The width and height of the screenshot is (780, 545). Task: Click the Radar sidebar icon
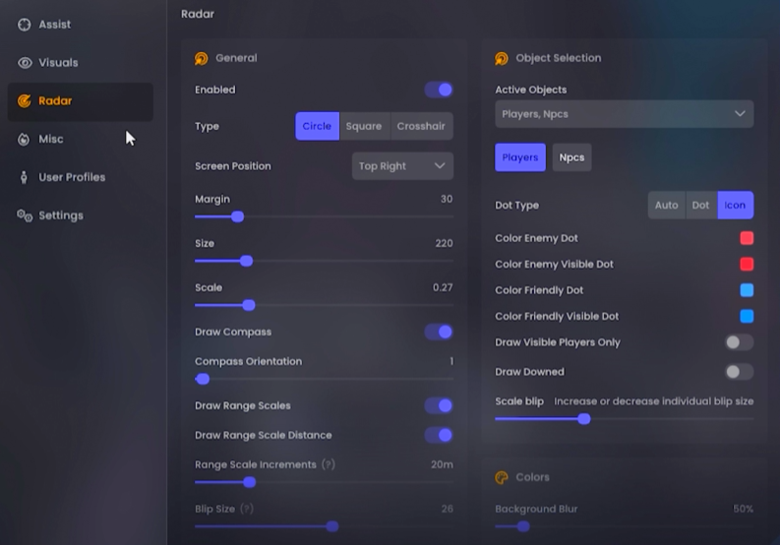pos(24,101)
